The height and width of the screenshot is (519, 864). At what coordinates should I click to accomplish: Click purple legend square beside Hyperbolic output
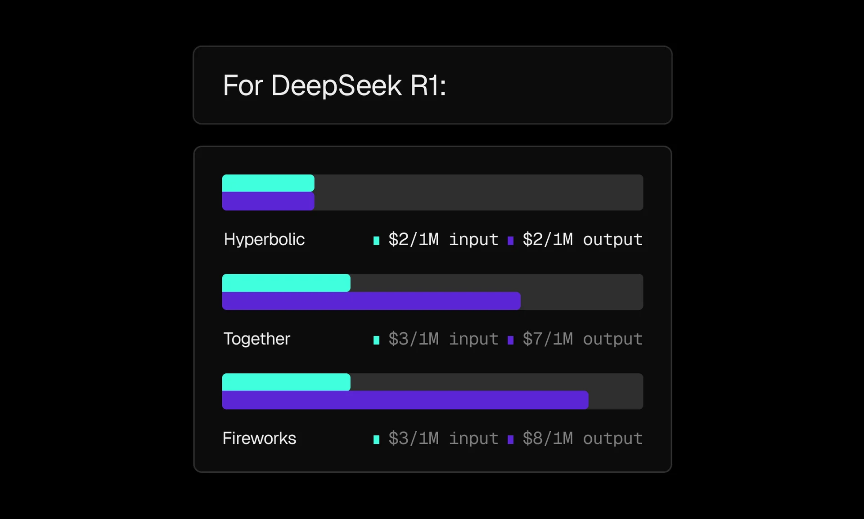click(x=510, y=241)
